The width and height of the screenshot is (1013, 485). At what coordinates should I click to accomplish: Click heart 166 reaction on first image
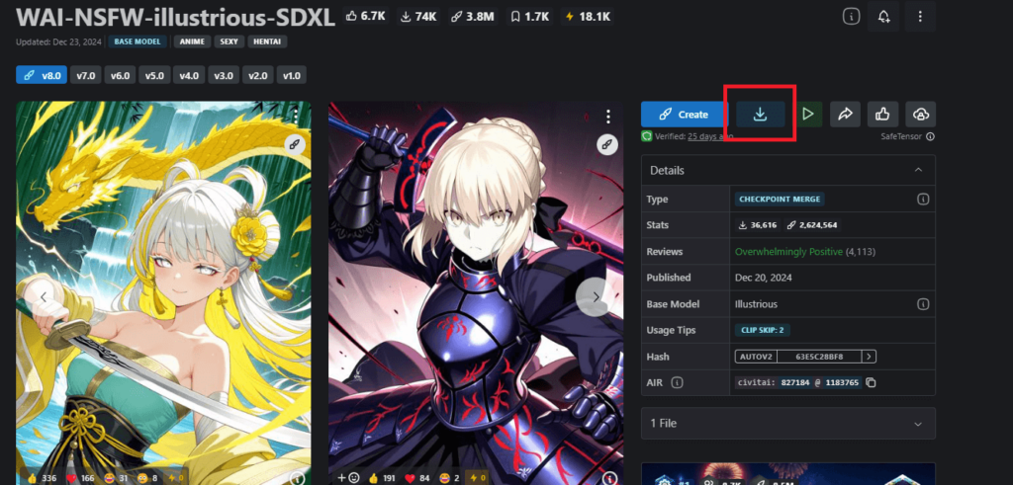[x=79, y=478]
